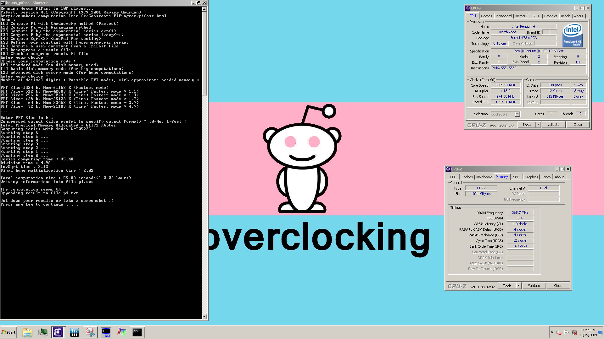Expand Tools dropdown arrow in lower CPU-Z window

point(519,286)
